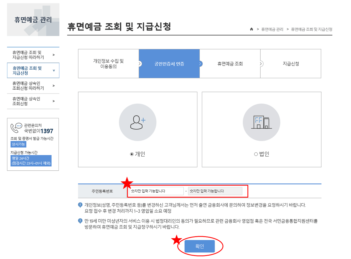Click the info icon before the 만 19세 notice
This screenshot has height=259, width=351.
81,221
